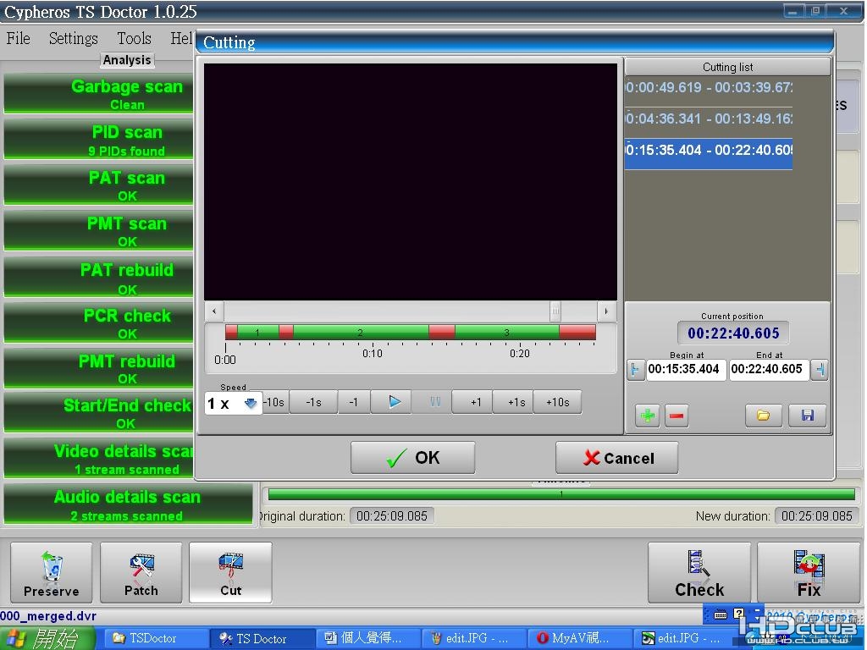The width and height of the screenshot is (867, 650).
Task: Step back one second with -1s
Action: point(313,402)
